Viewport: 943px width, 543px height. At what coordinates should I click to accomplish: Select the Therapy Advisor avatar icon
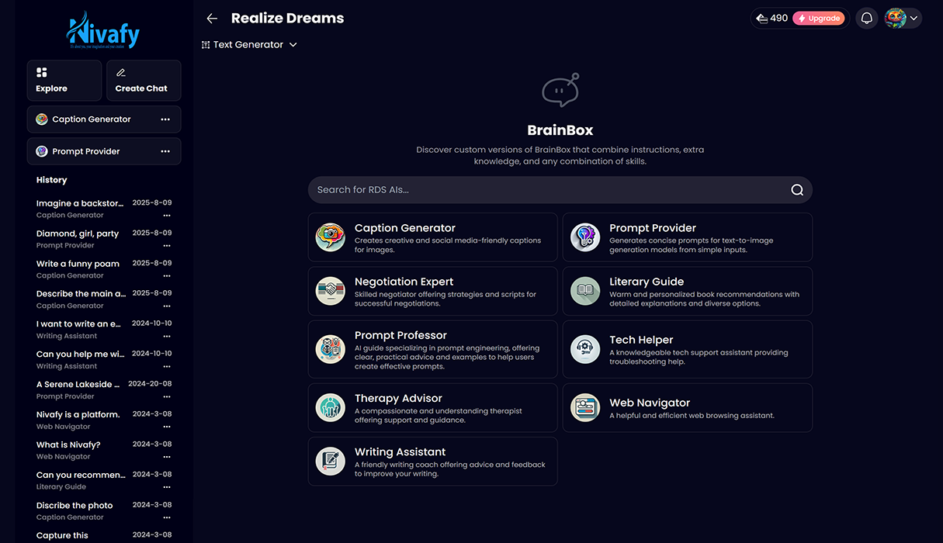coord(331,407)
